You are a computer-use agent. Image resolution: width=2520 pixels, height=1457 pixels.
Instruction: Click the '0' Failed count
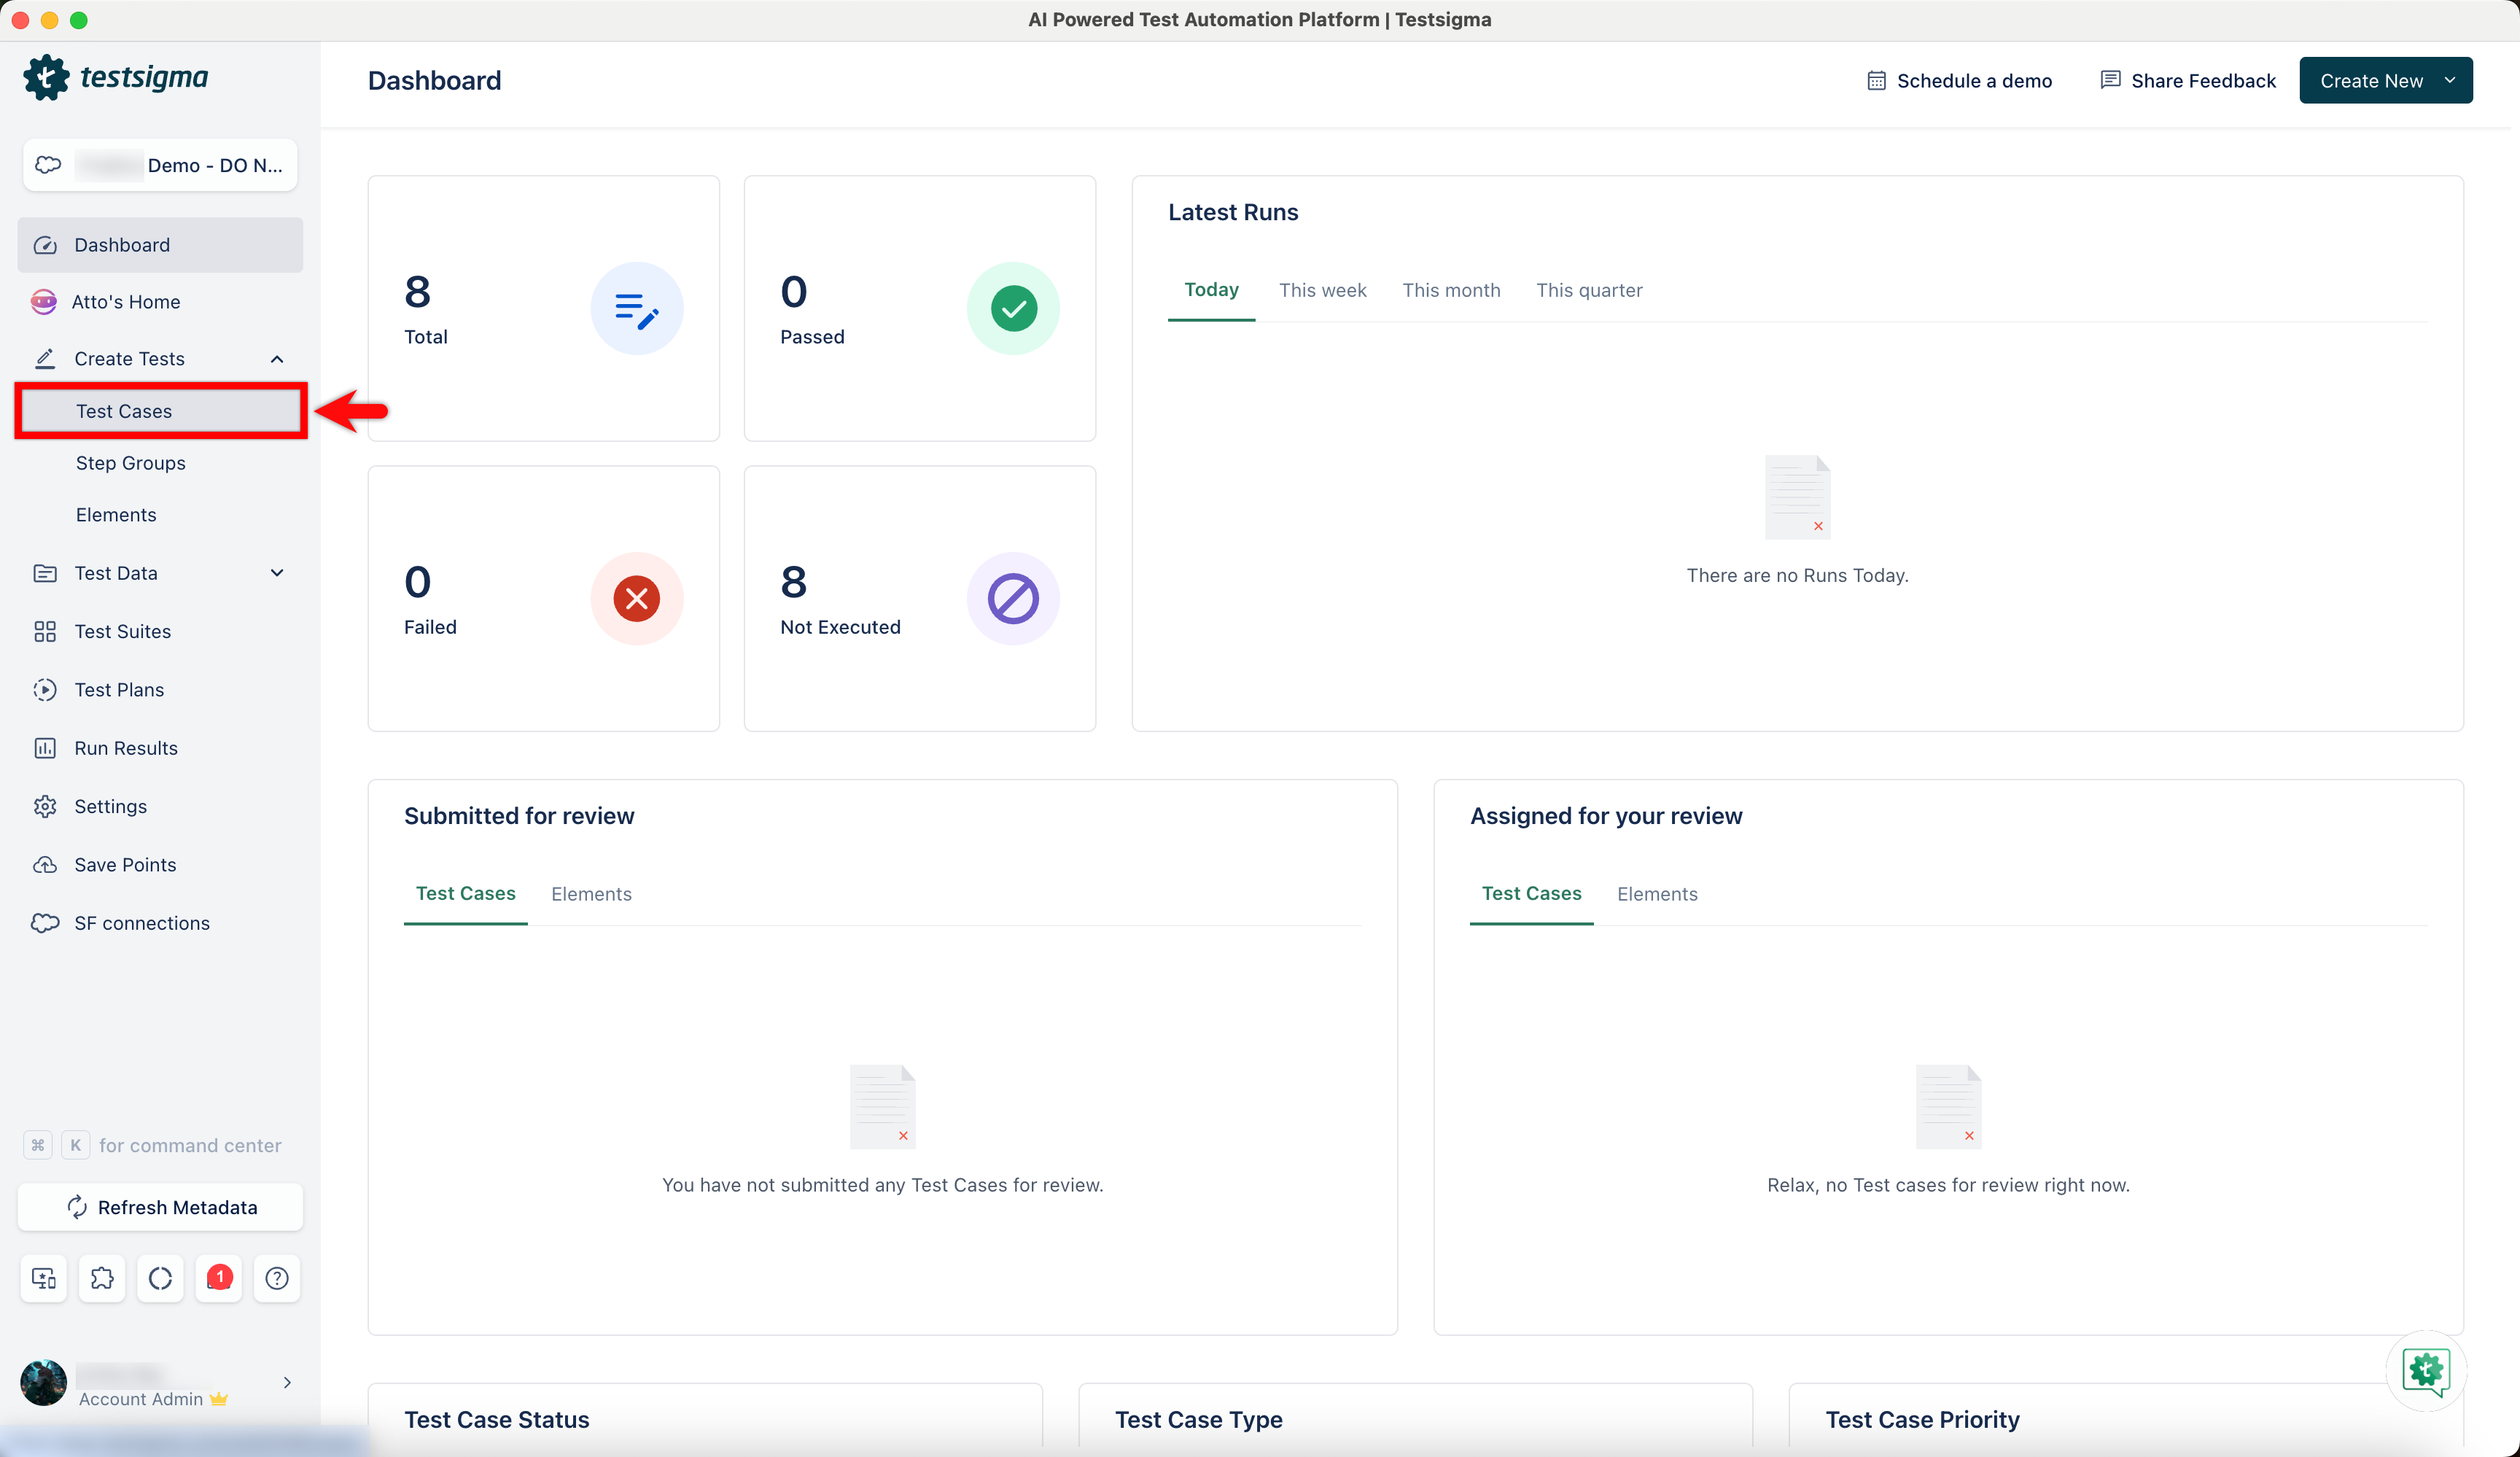point(418,582)
